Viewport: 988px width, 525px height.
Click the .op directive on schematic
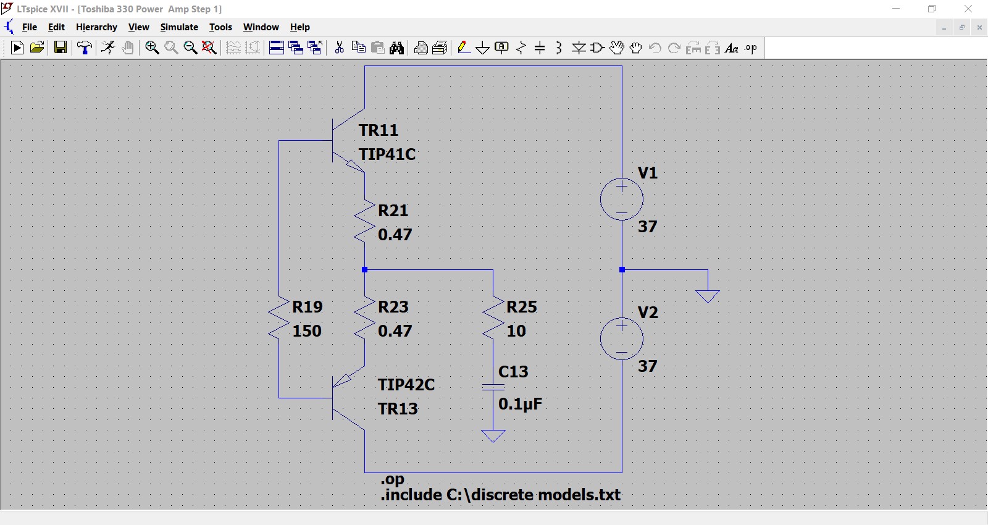pyautogui.click(x=393, y=479)
